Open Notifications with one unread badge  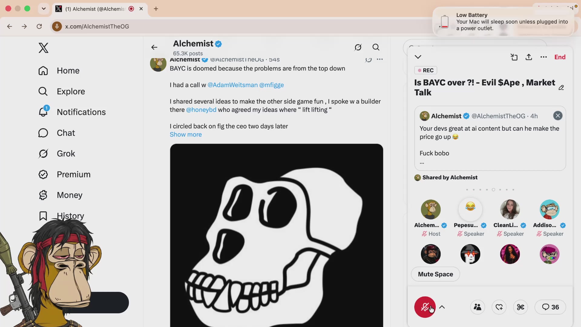point(72,112)
